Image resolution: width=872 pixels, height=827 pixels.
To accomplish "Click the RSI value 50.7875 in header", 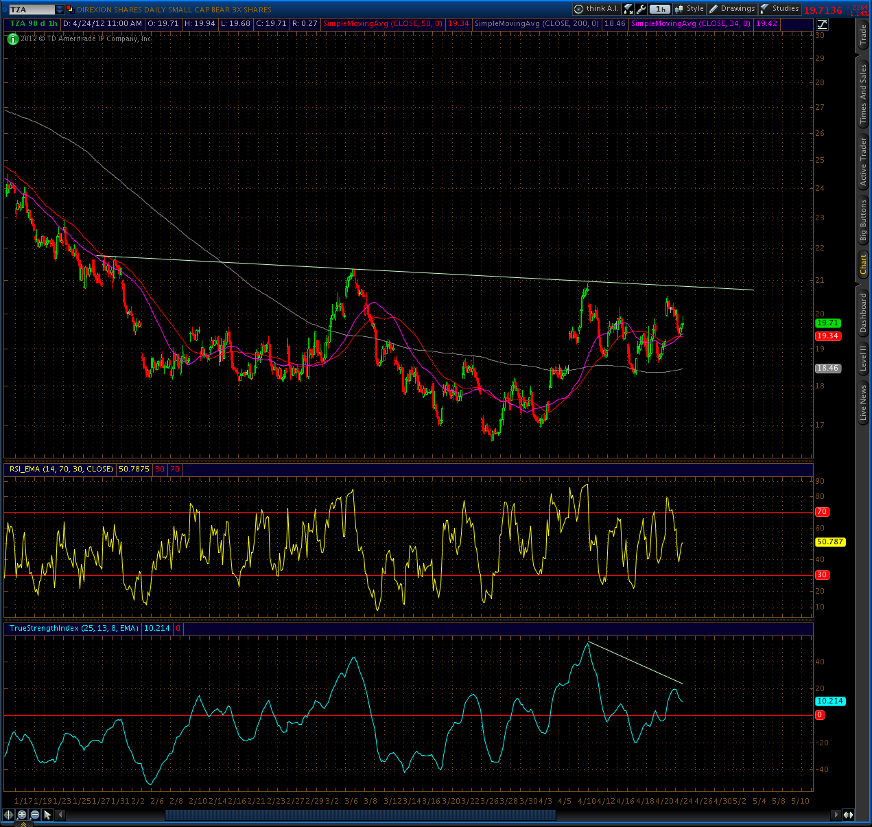I will click(x=134, y=469).
